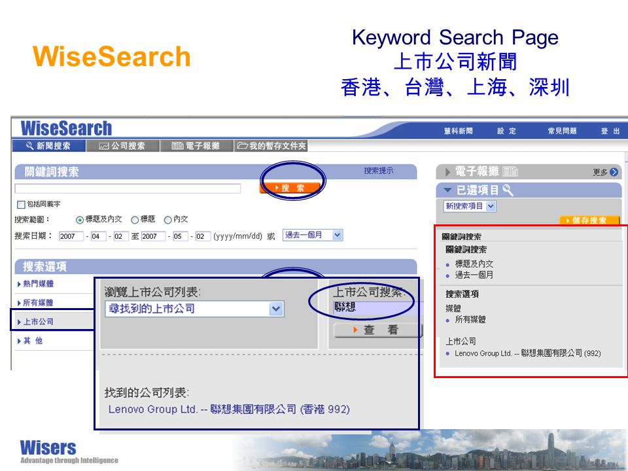The height and width of the screenshot is (471, 628).
Task: Click 登出 to log out
Action: pyautogui.click(x=610, y=131)
